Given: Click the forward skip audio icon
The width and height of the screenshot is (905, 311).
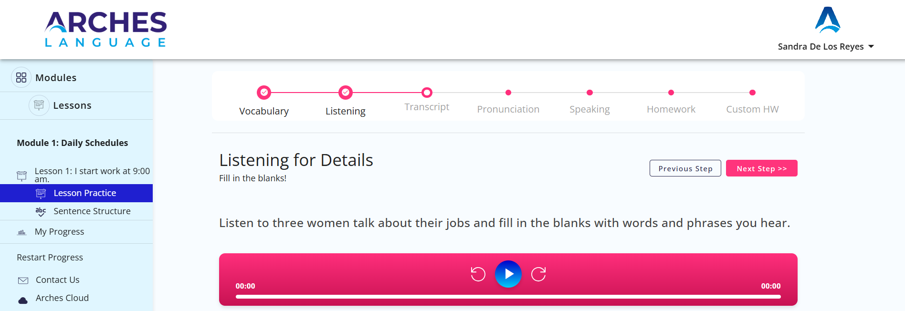Looking at the screenshot, I should point(538,274).
